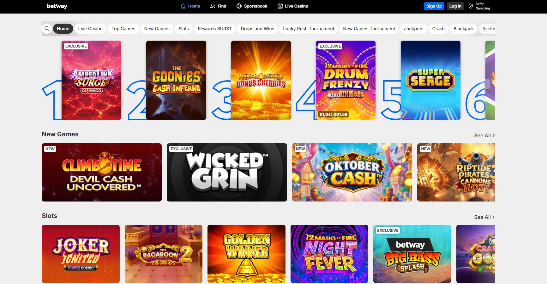Open Riptide Pirates Cannons Hot game
The width and height of the screenshot is (547, 284).
pos(456,172)
